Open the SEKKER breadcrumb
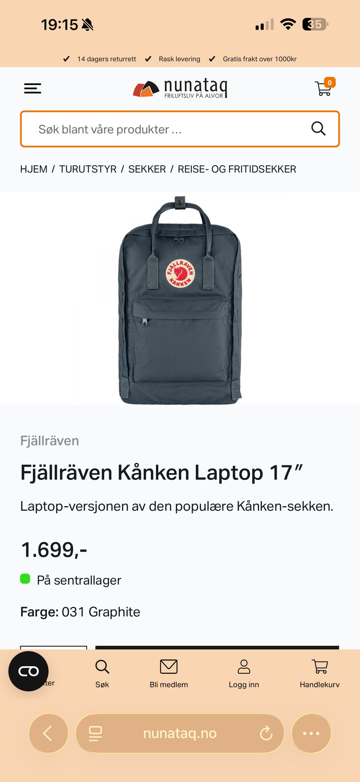 tap(147, 169)
